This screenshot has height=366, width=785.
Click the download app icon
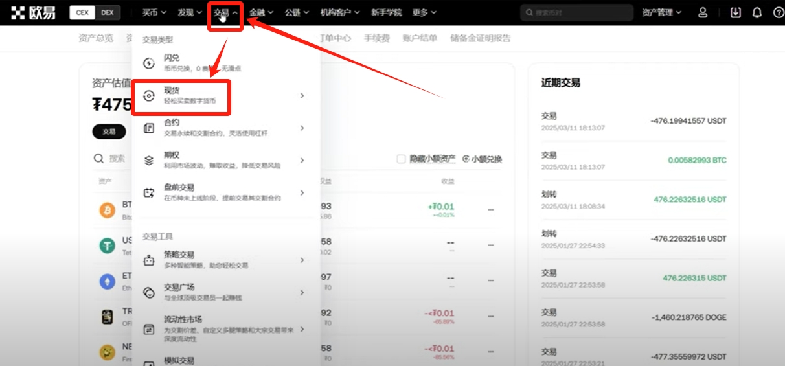tap(735, 12)
